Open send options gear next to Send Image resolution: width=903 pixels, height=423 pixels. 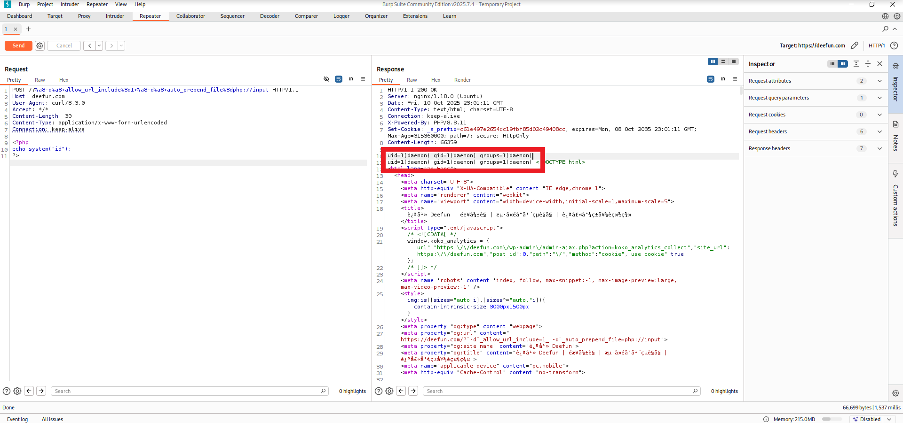(x=40, y=46)
